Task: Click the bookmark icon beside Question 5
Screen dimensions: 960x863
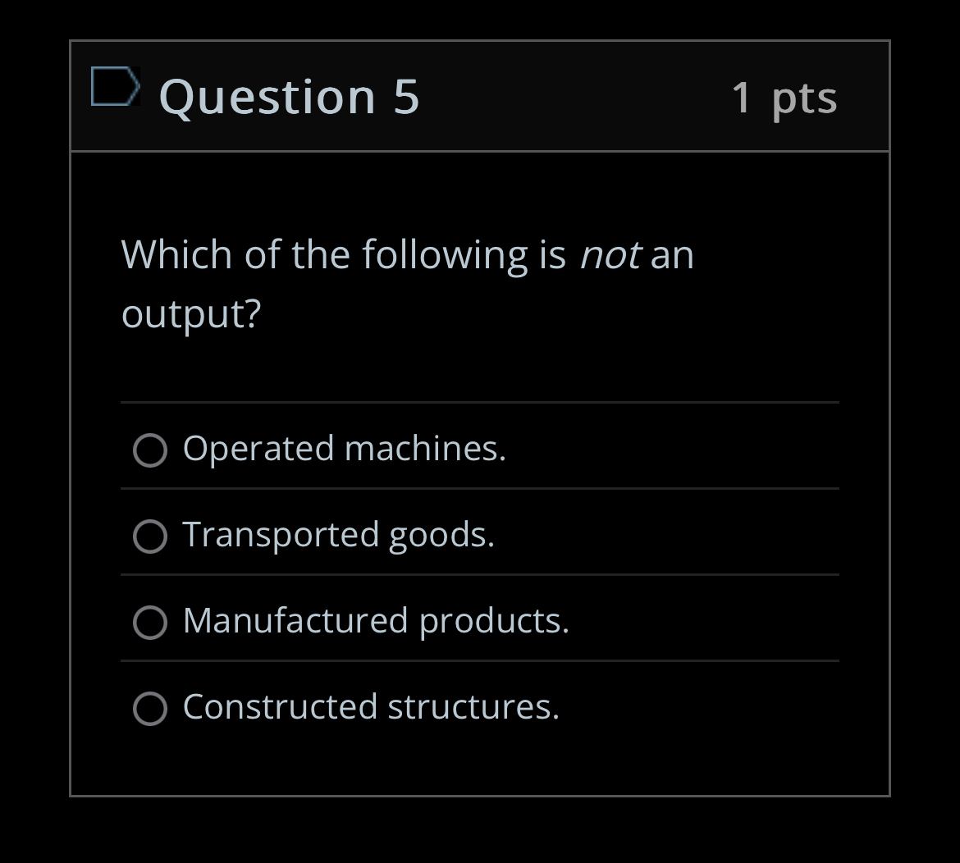Action: 116,84
